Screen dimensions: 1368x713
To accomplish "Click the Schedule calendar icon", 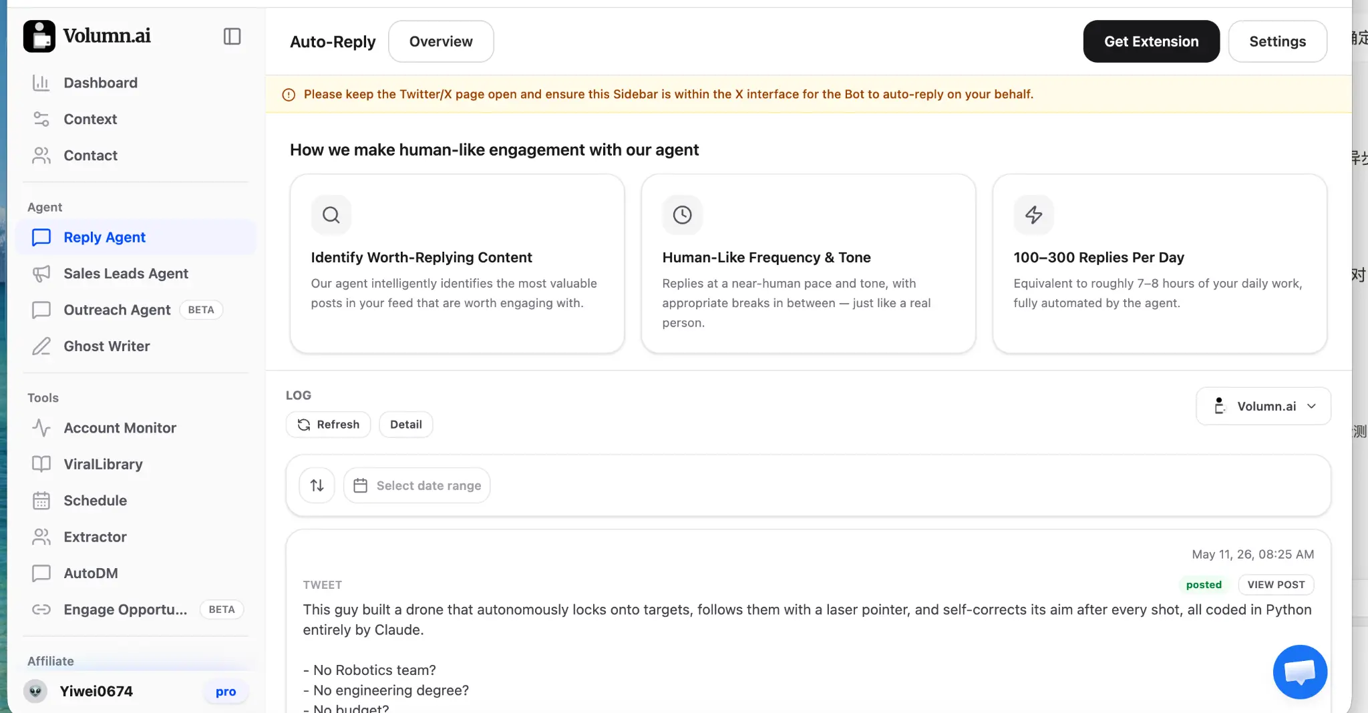I will pos(41,501).
